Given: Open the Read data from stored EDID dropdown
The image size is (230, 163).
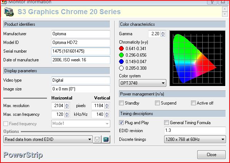Looking at the screenshot, I should (x=48, y=139).
